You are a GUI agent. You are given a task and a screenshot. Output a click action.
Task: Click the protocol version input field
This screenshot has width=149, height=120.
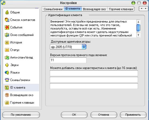point(68,60)
